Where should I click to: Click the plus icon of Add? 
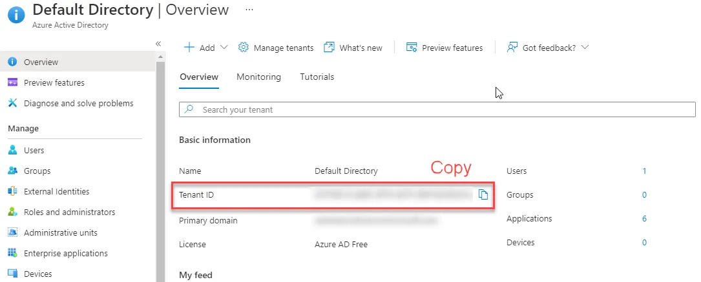189,48
